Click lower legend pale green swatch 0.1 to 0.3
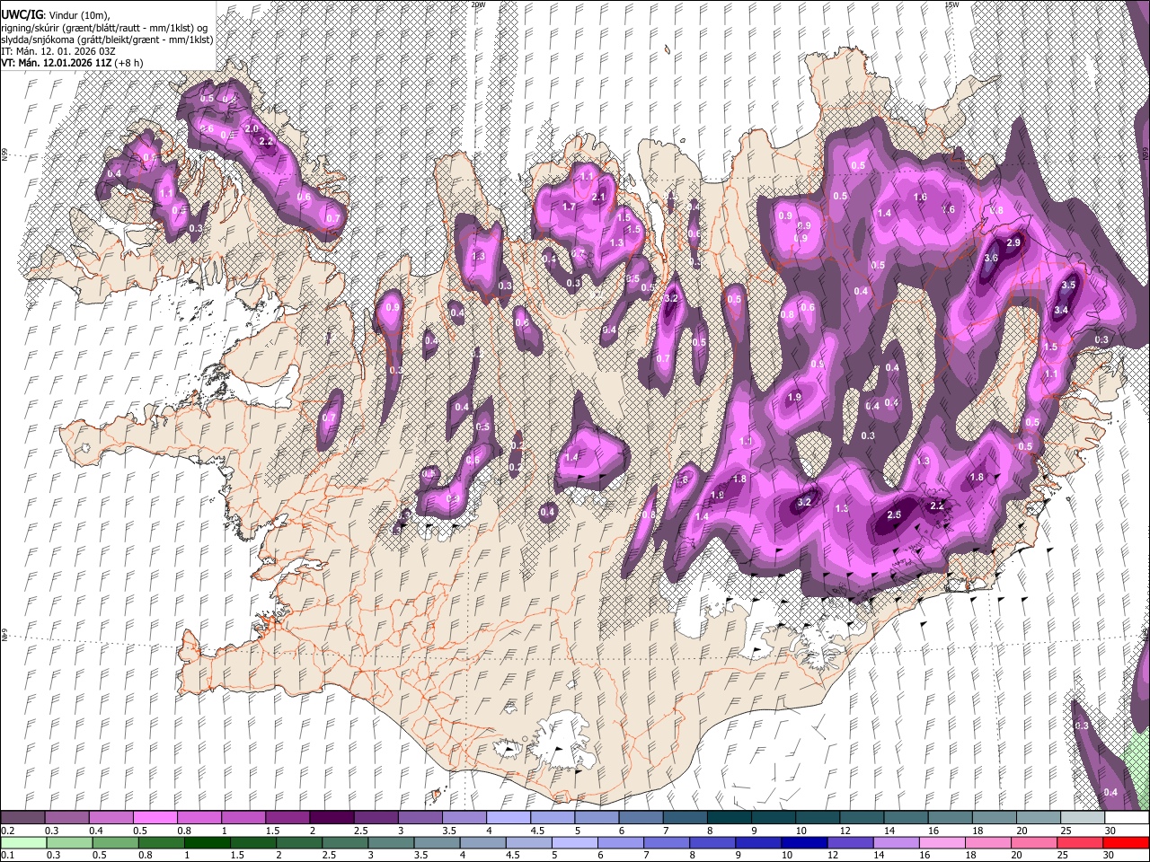1150x862 pixels. click(23, 842)
